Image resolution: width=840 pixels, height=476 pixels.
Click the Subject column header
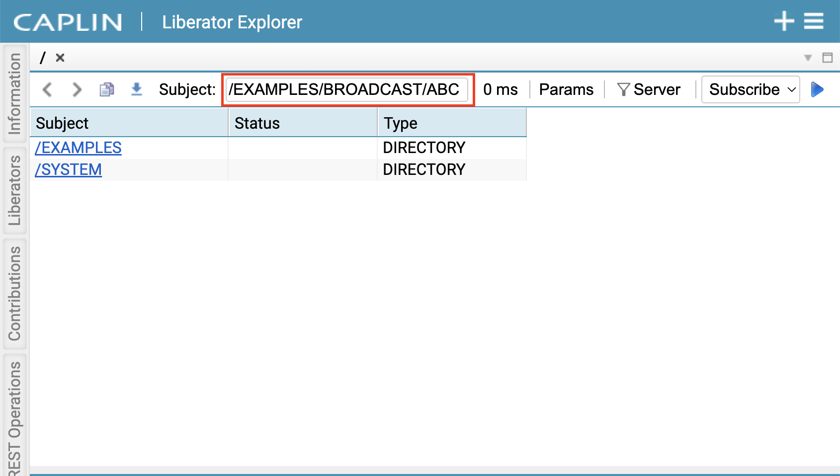[x=129, y=123]
